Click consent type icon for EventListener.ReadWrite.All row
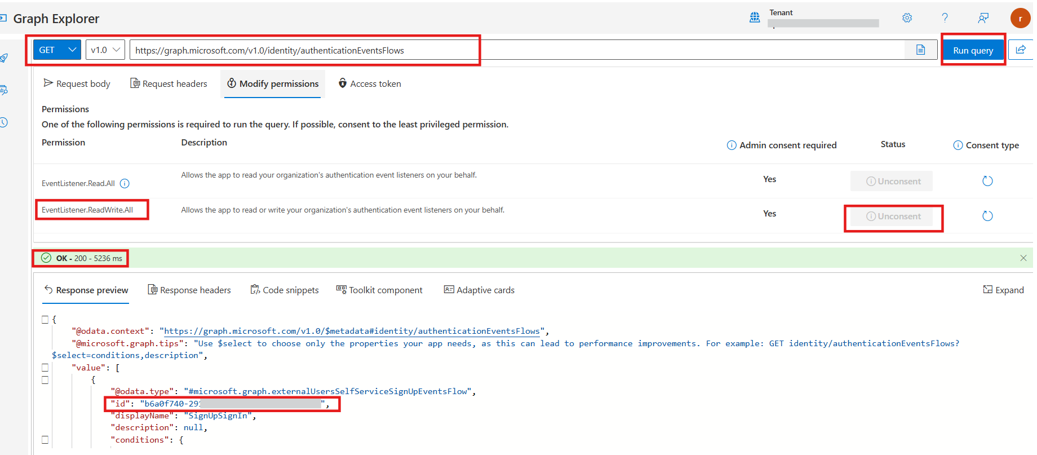The height and width of the screenshot is (455, 1037). (x=987, y=216)
